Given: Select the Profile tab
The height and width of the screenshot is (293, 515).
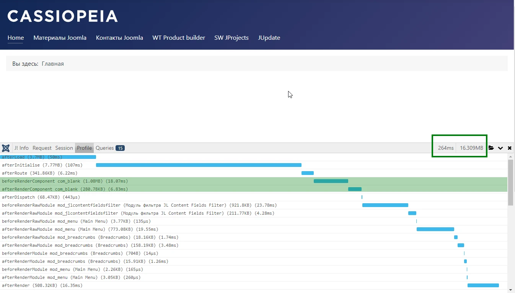Looking at the screenshot, I should tap(84, 148).
